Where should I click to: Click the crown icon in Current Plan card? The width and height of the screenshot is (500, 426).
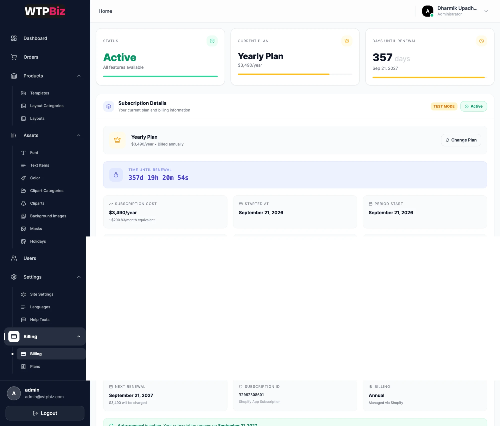347,41
